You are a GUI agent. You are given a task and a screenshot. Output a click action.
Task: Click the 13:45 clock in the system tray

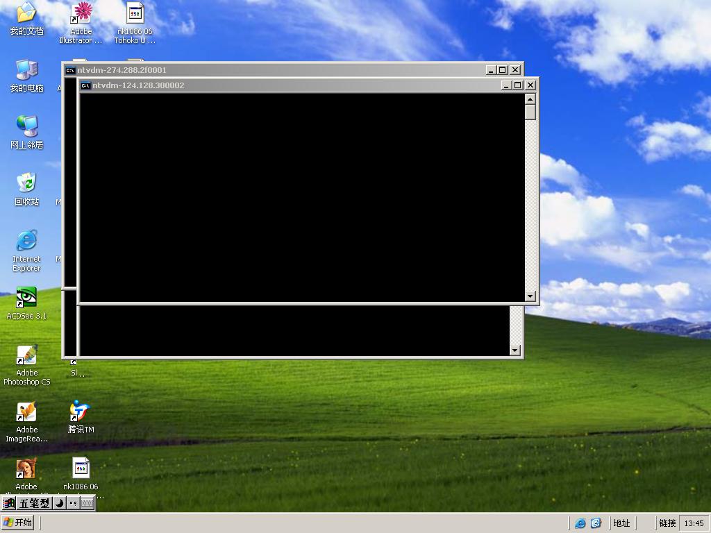(x=694, y=523)
